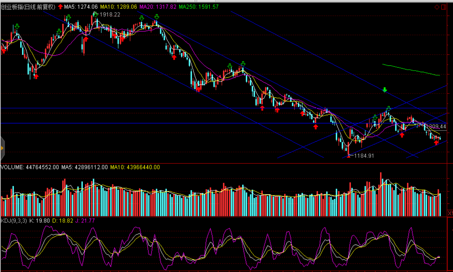Click the split-panel layout icon at top right

tap(444, 7)
